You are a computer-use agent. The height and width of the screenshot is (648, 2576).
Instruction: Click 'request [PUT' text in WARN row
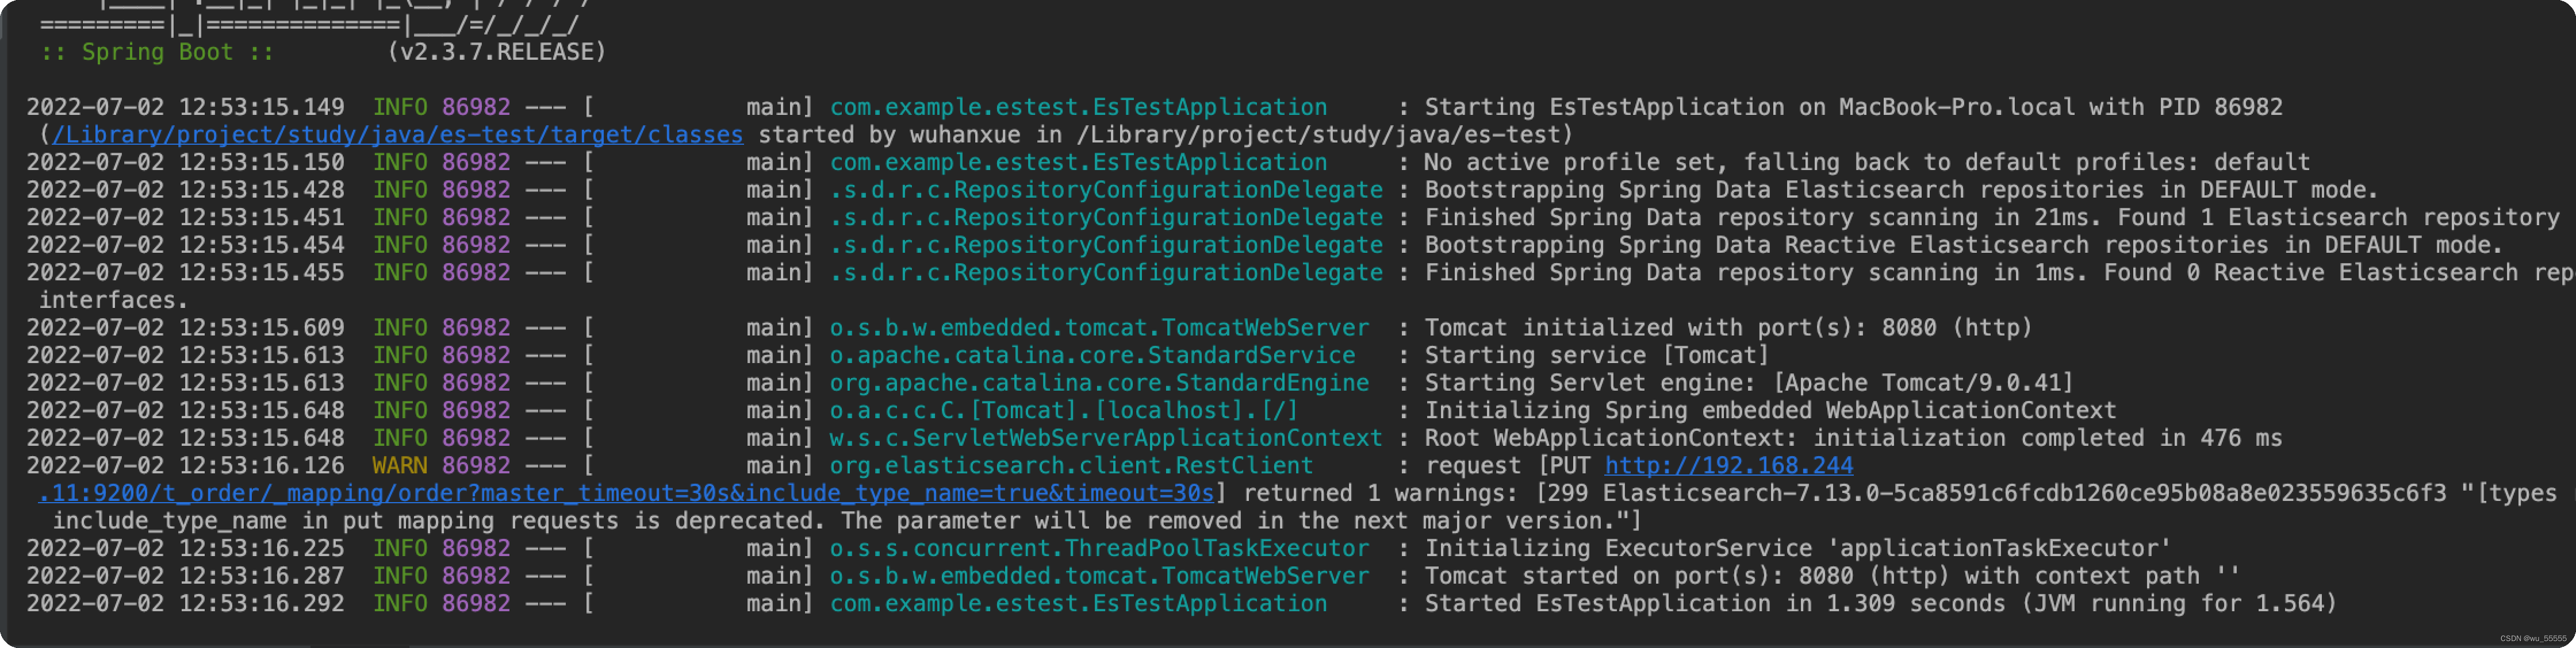coord(1507,465)
